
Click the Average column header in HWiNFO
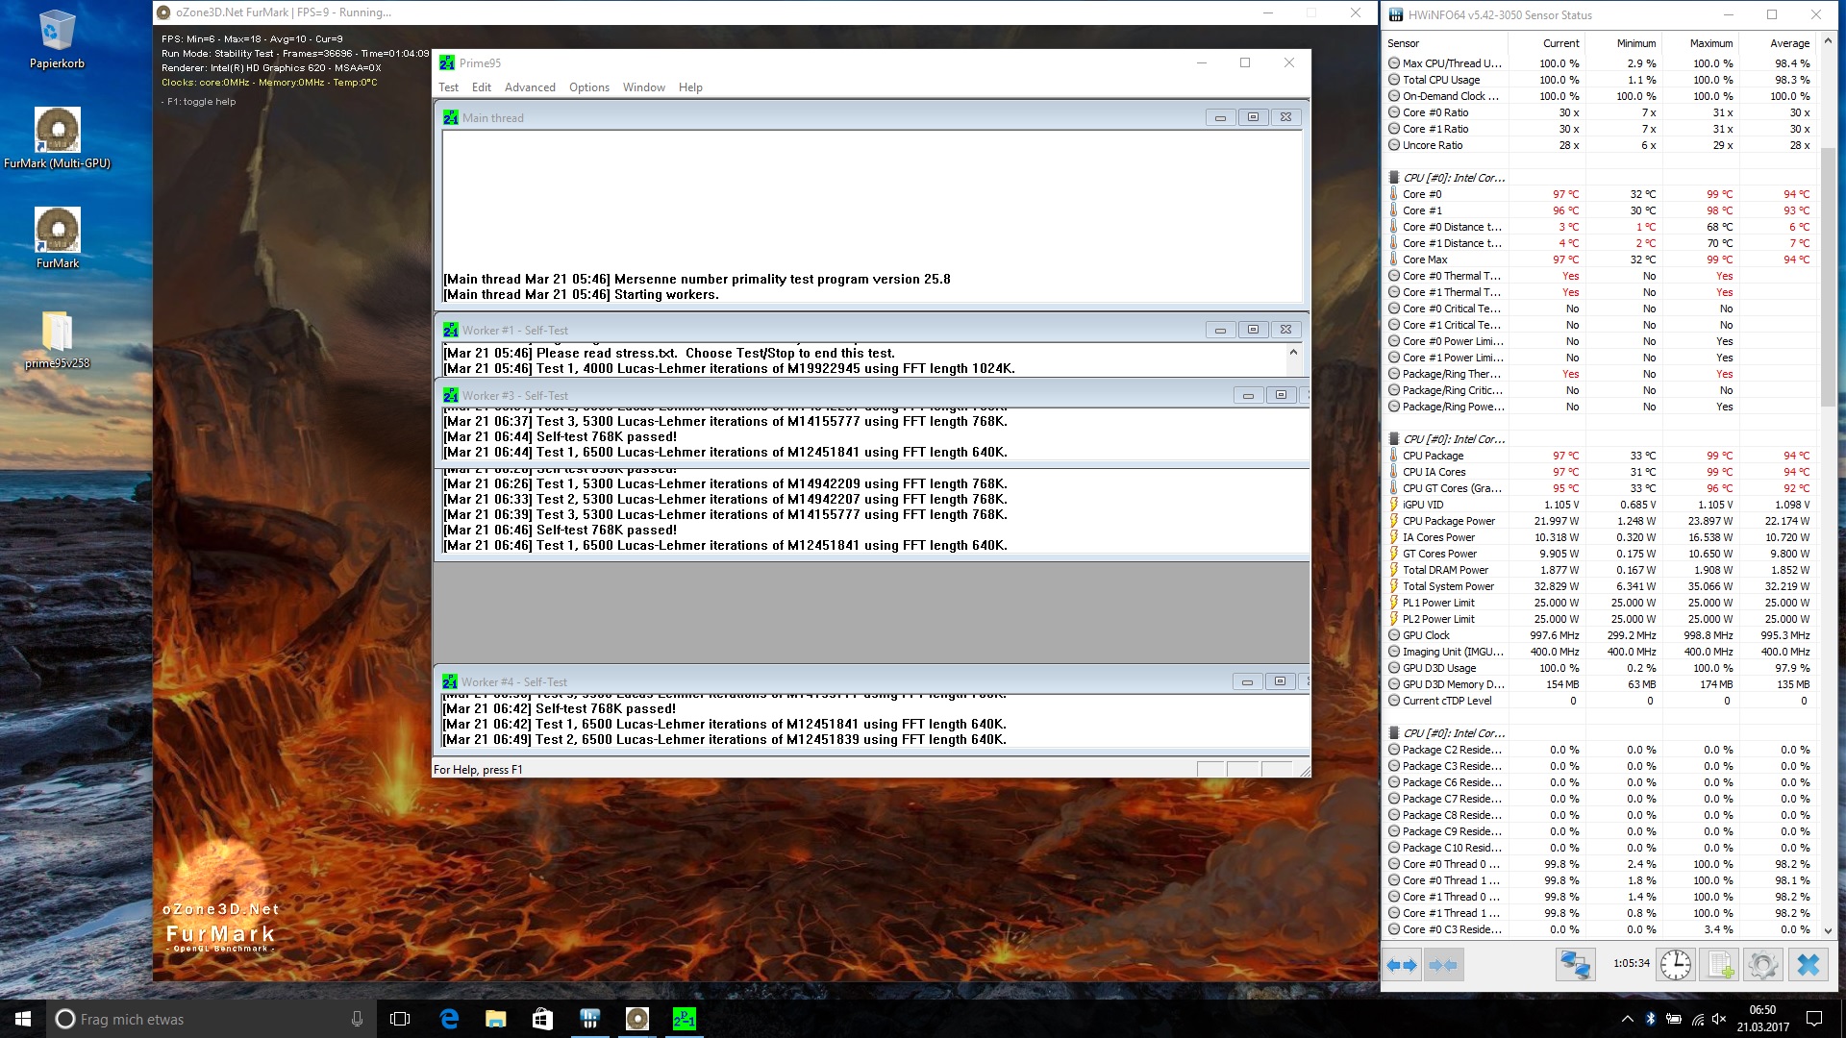tap(1777, 43)
